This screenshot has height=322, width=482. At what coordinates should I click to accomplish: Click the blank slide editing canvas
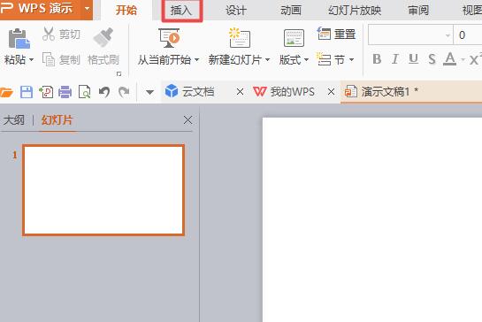tap(372, 219)
